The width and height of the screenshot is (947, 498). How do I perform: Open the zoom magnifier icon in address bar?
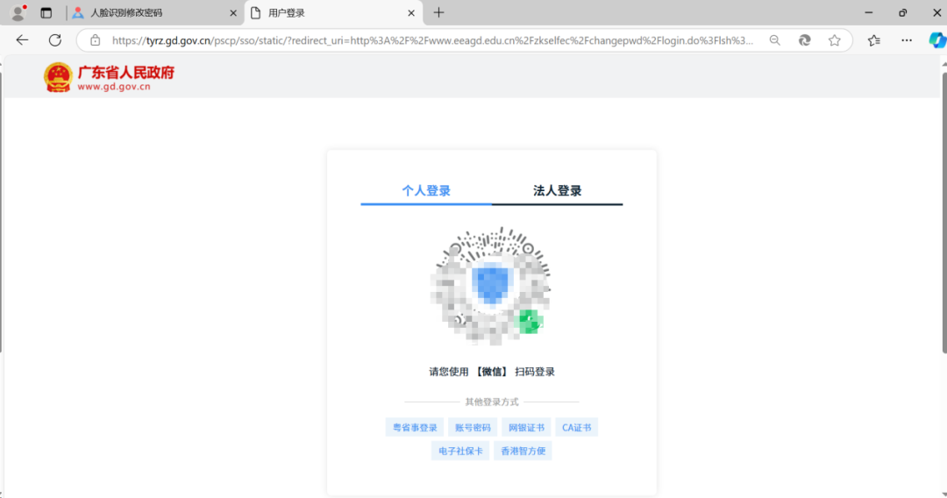[775, 40]
